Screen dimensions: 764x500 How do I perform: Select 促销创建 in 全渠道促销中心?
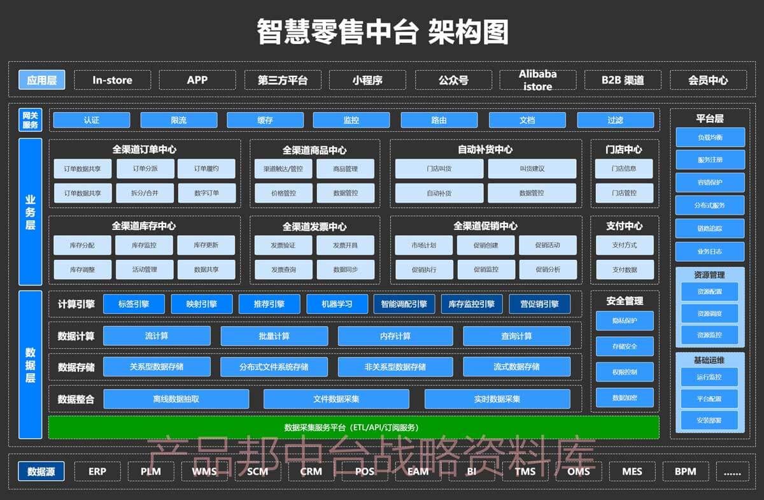[x=486, y=245]
